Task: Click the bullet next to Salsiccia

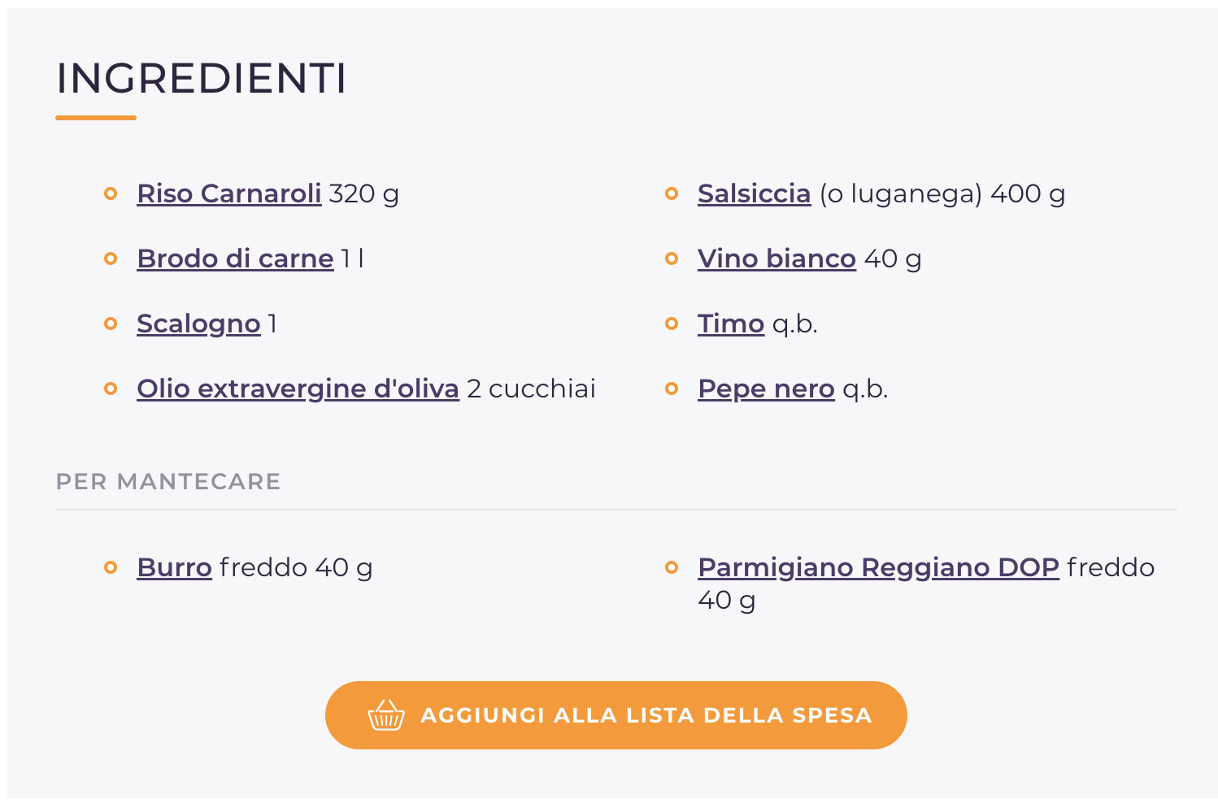Action: [672, 193]
